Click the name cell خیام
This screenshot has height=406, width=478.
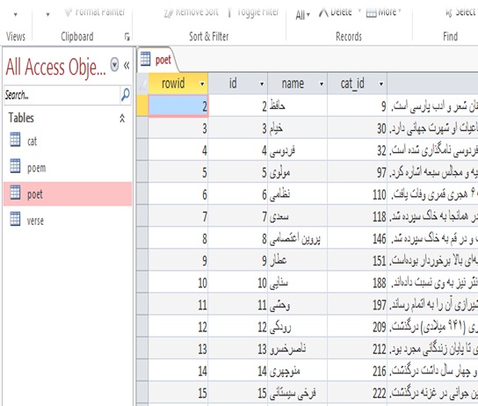point(298,128)
